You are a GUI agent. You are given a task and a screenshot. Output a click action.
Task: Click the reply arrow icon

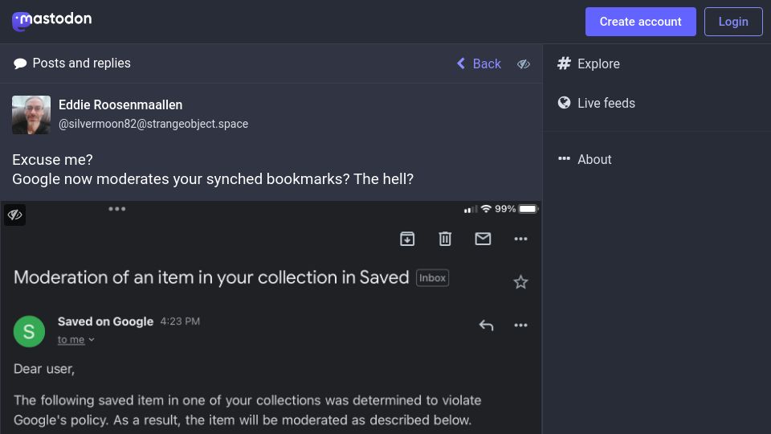pos(487,325)
